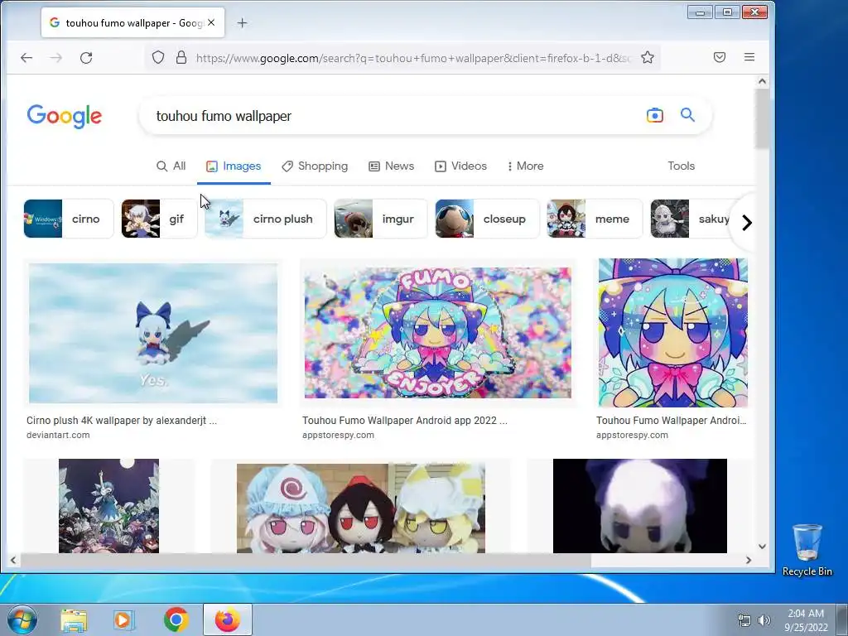Open a new tab with the plus button
848x636 pixels.
coord(243,22)
